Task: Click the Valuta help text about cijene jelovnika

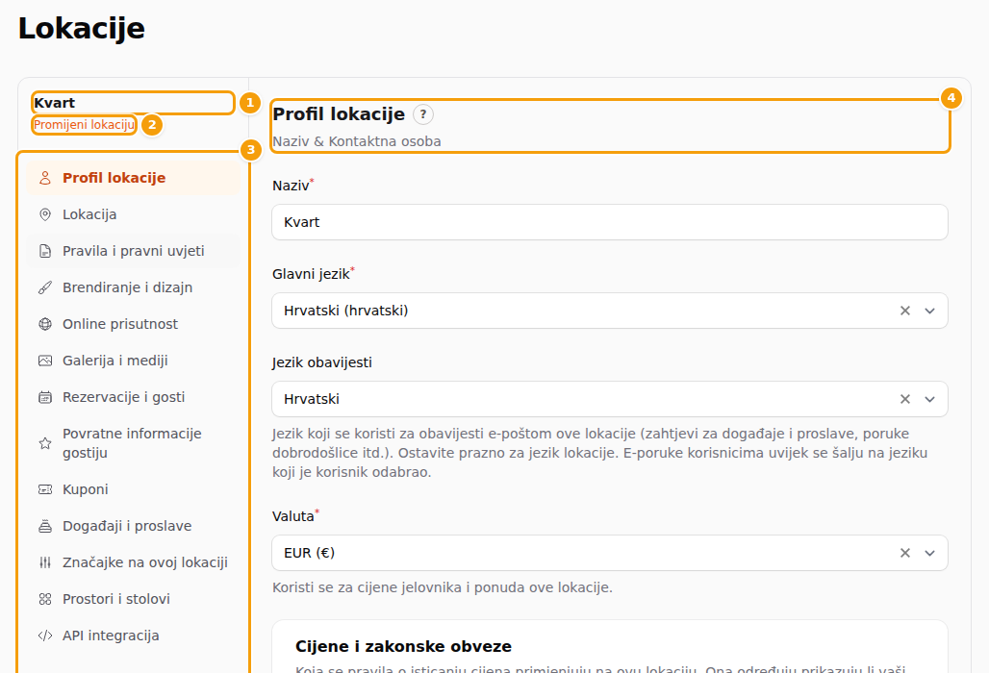Action: [443, 587]
